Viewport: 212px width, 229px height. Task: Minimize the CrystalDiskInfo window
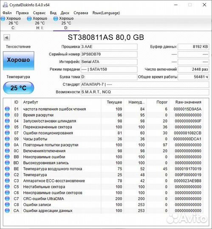[176, 5]
